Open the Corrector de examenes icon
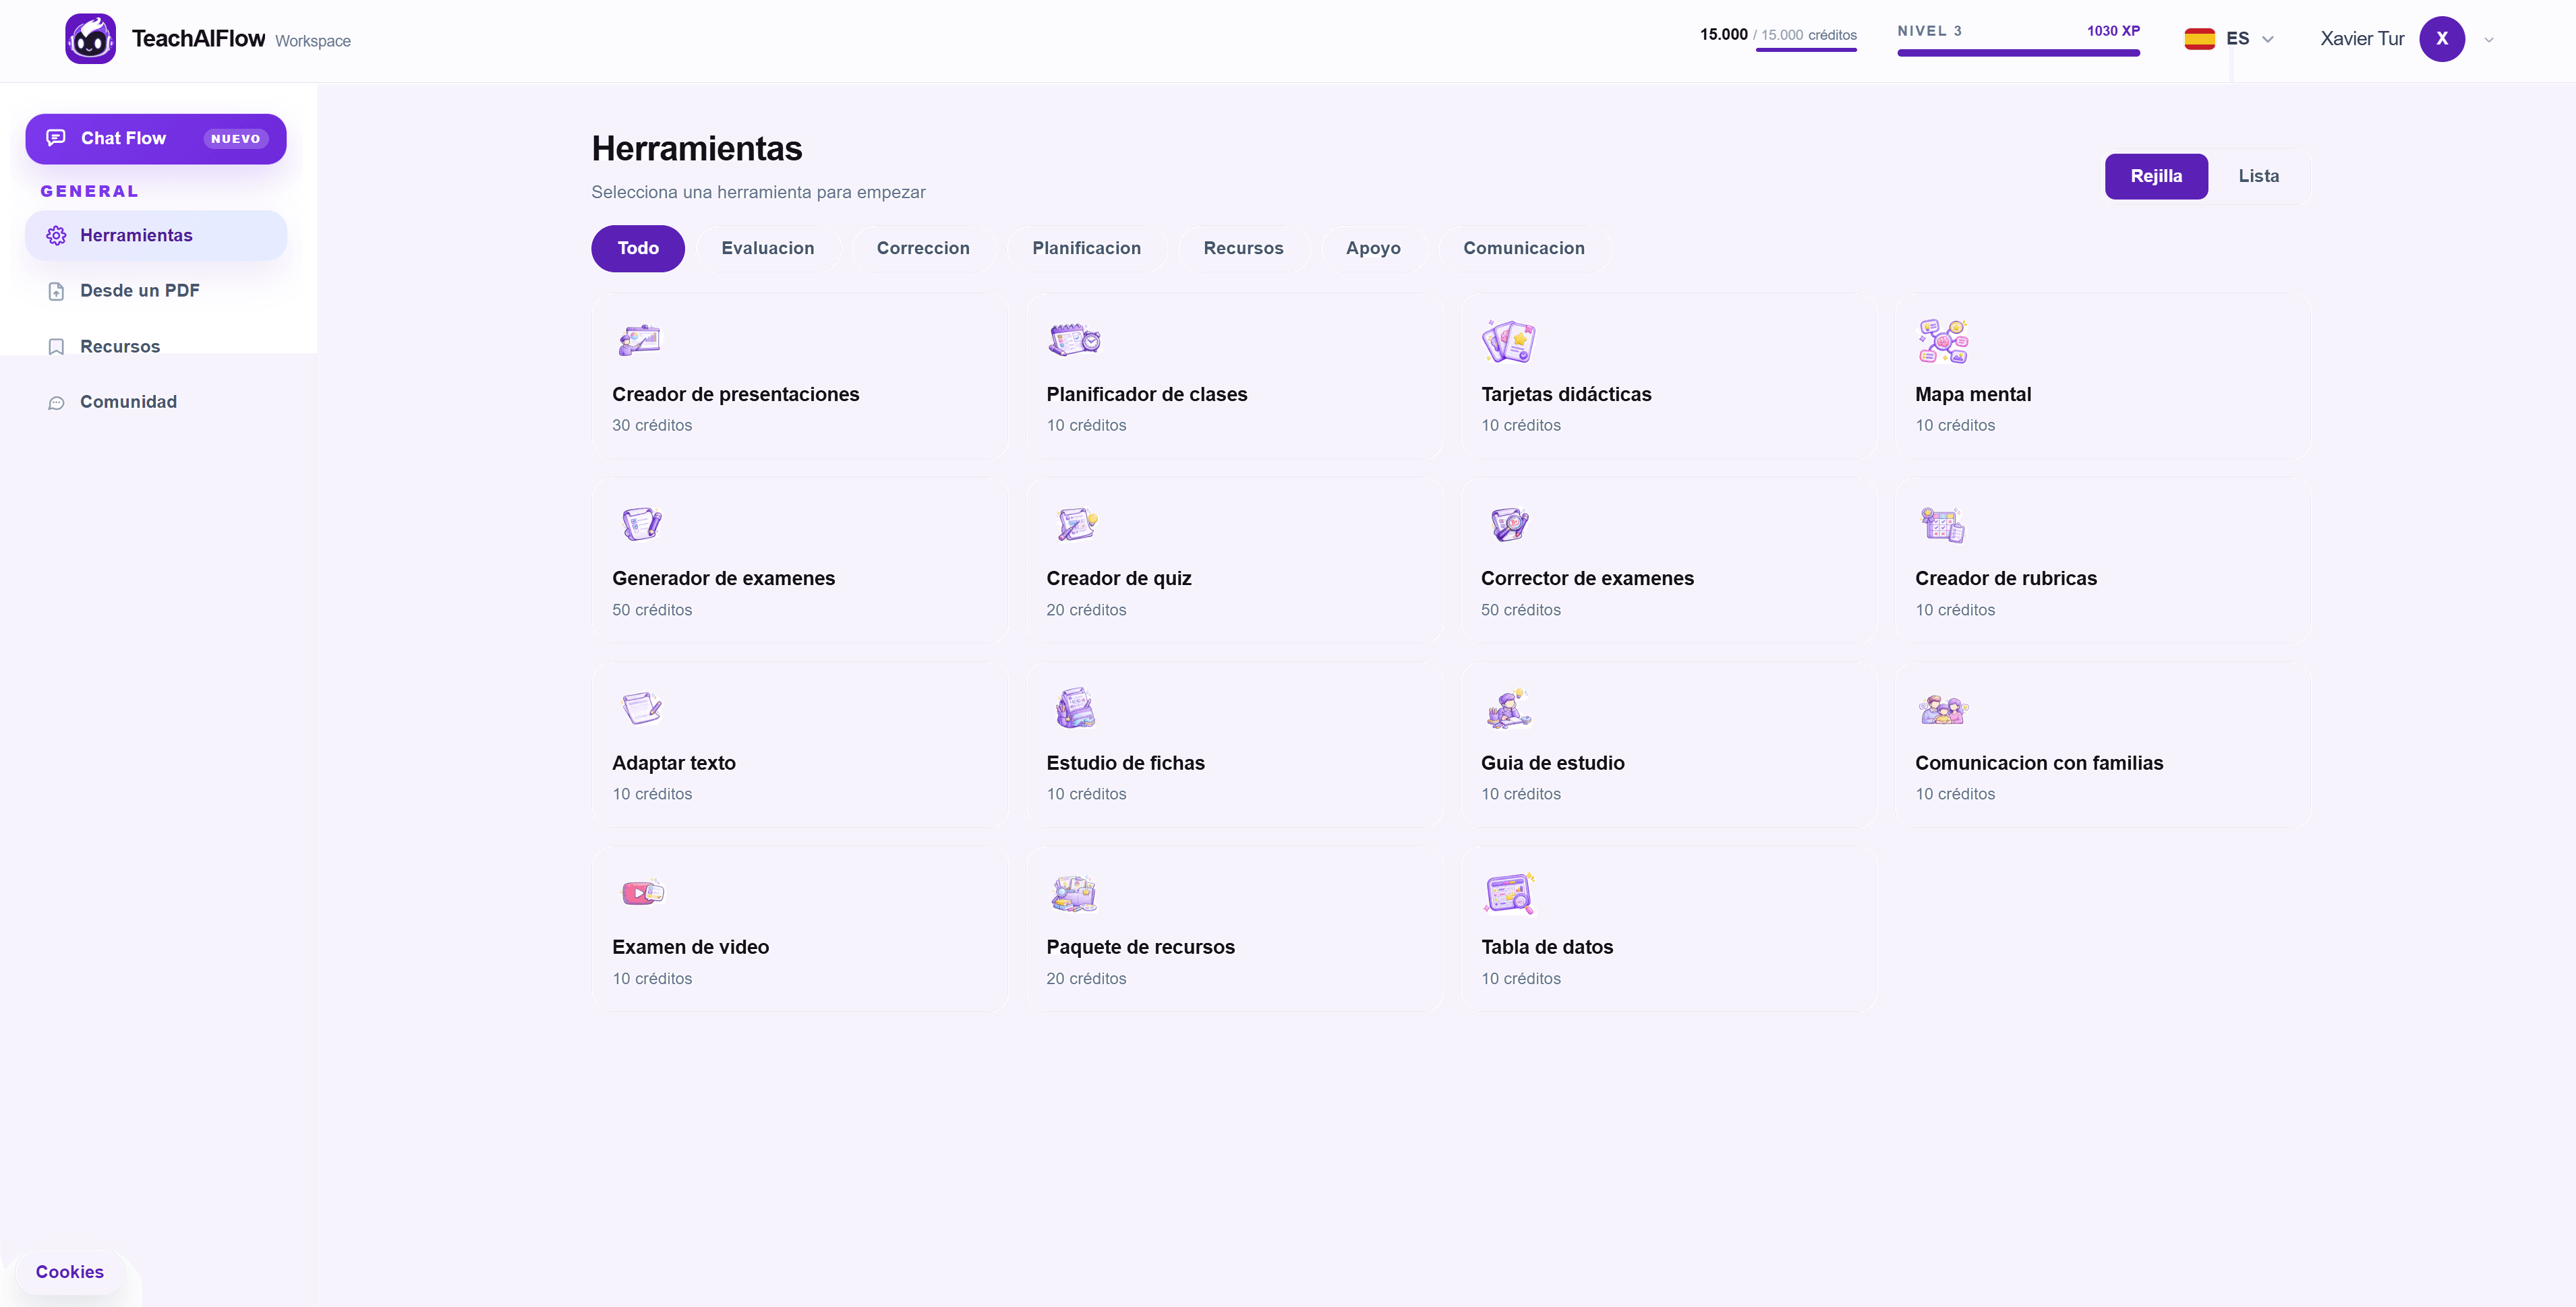Viewport: 2576px width, 1307px height. point(1509,524)
